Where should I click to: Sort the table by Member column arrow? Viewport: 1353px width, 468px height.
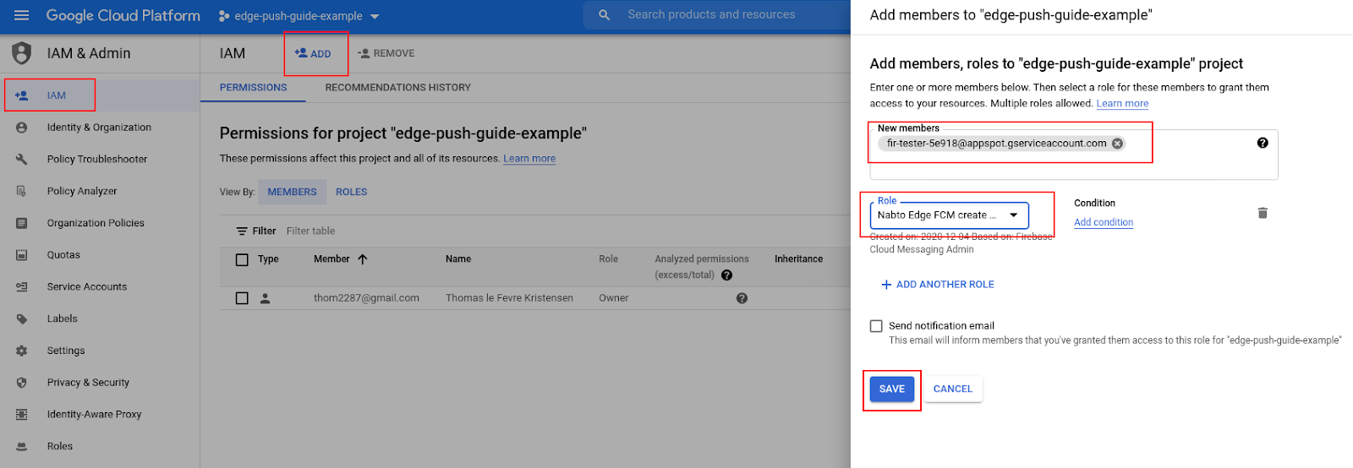coord(363,259)
